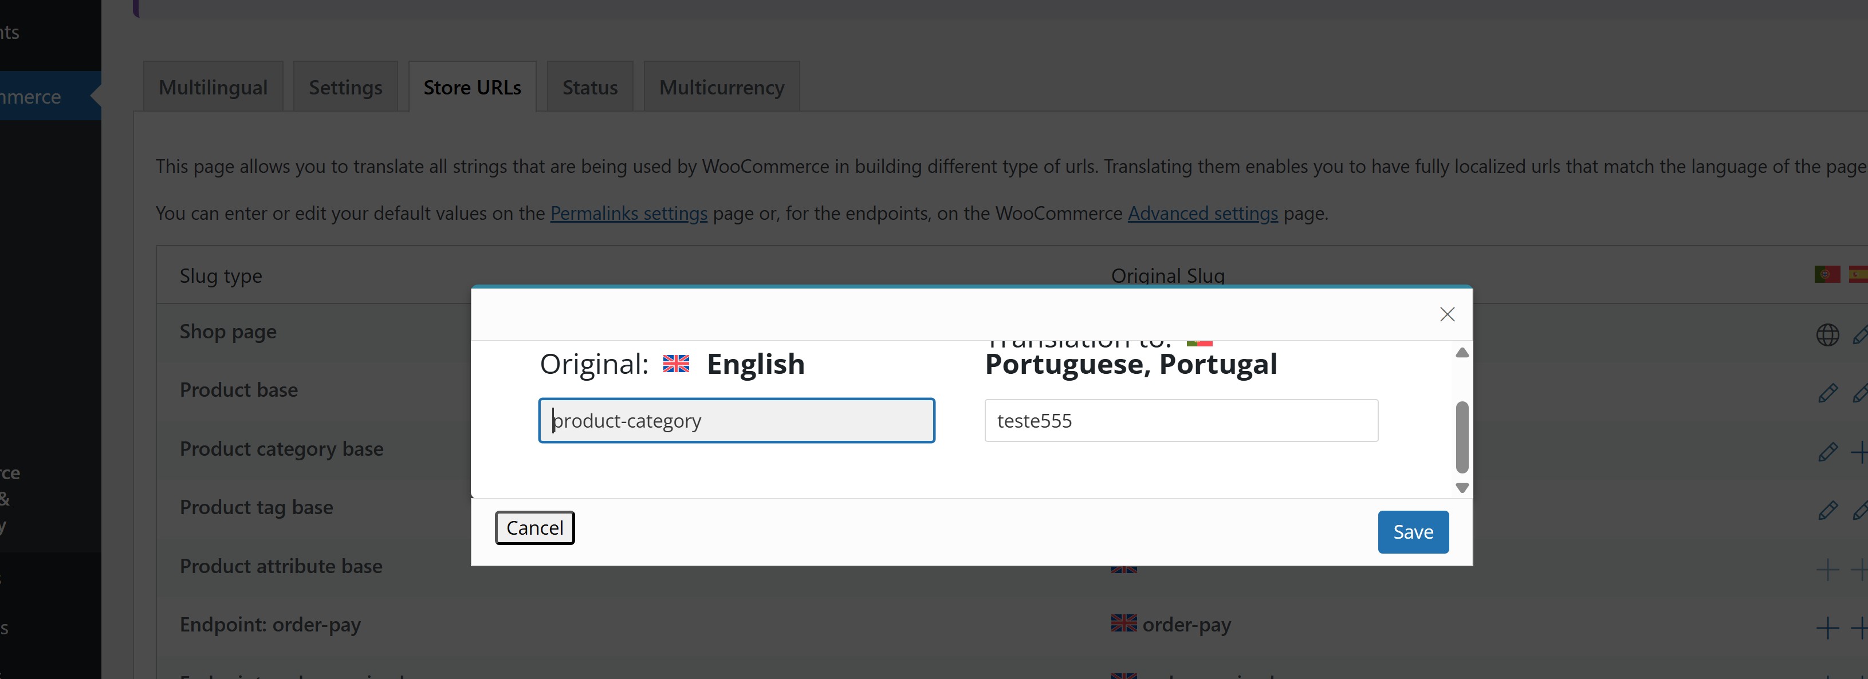The image size is (1868, 679).
Task: Open the Advanced settings link
Action: coord(1202,213)
